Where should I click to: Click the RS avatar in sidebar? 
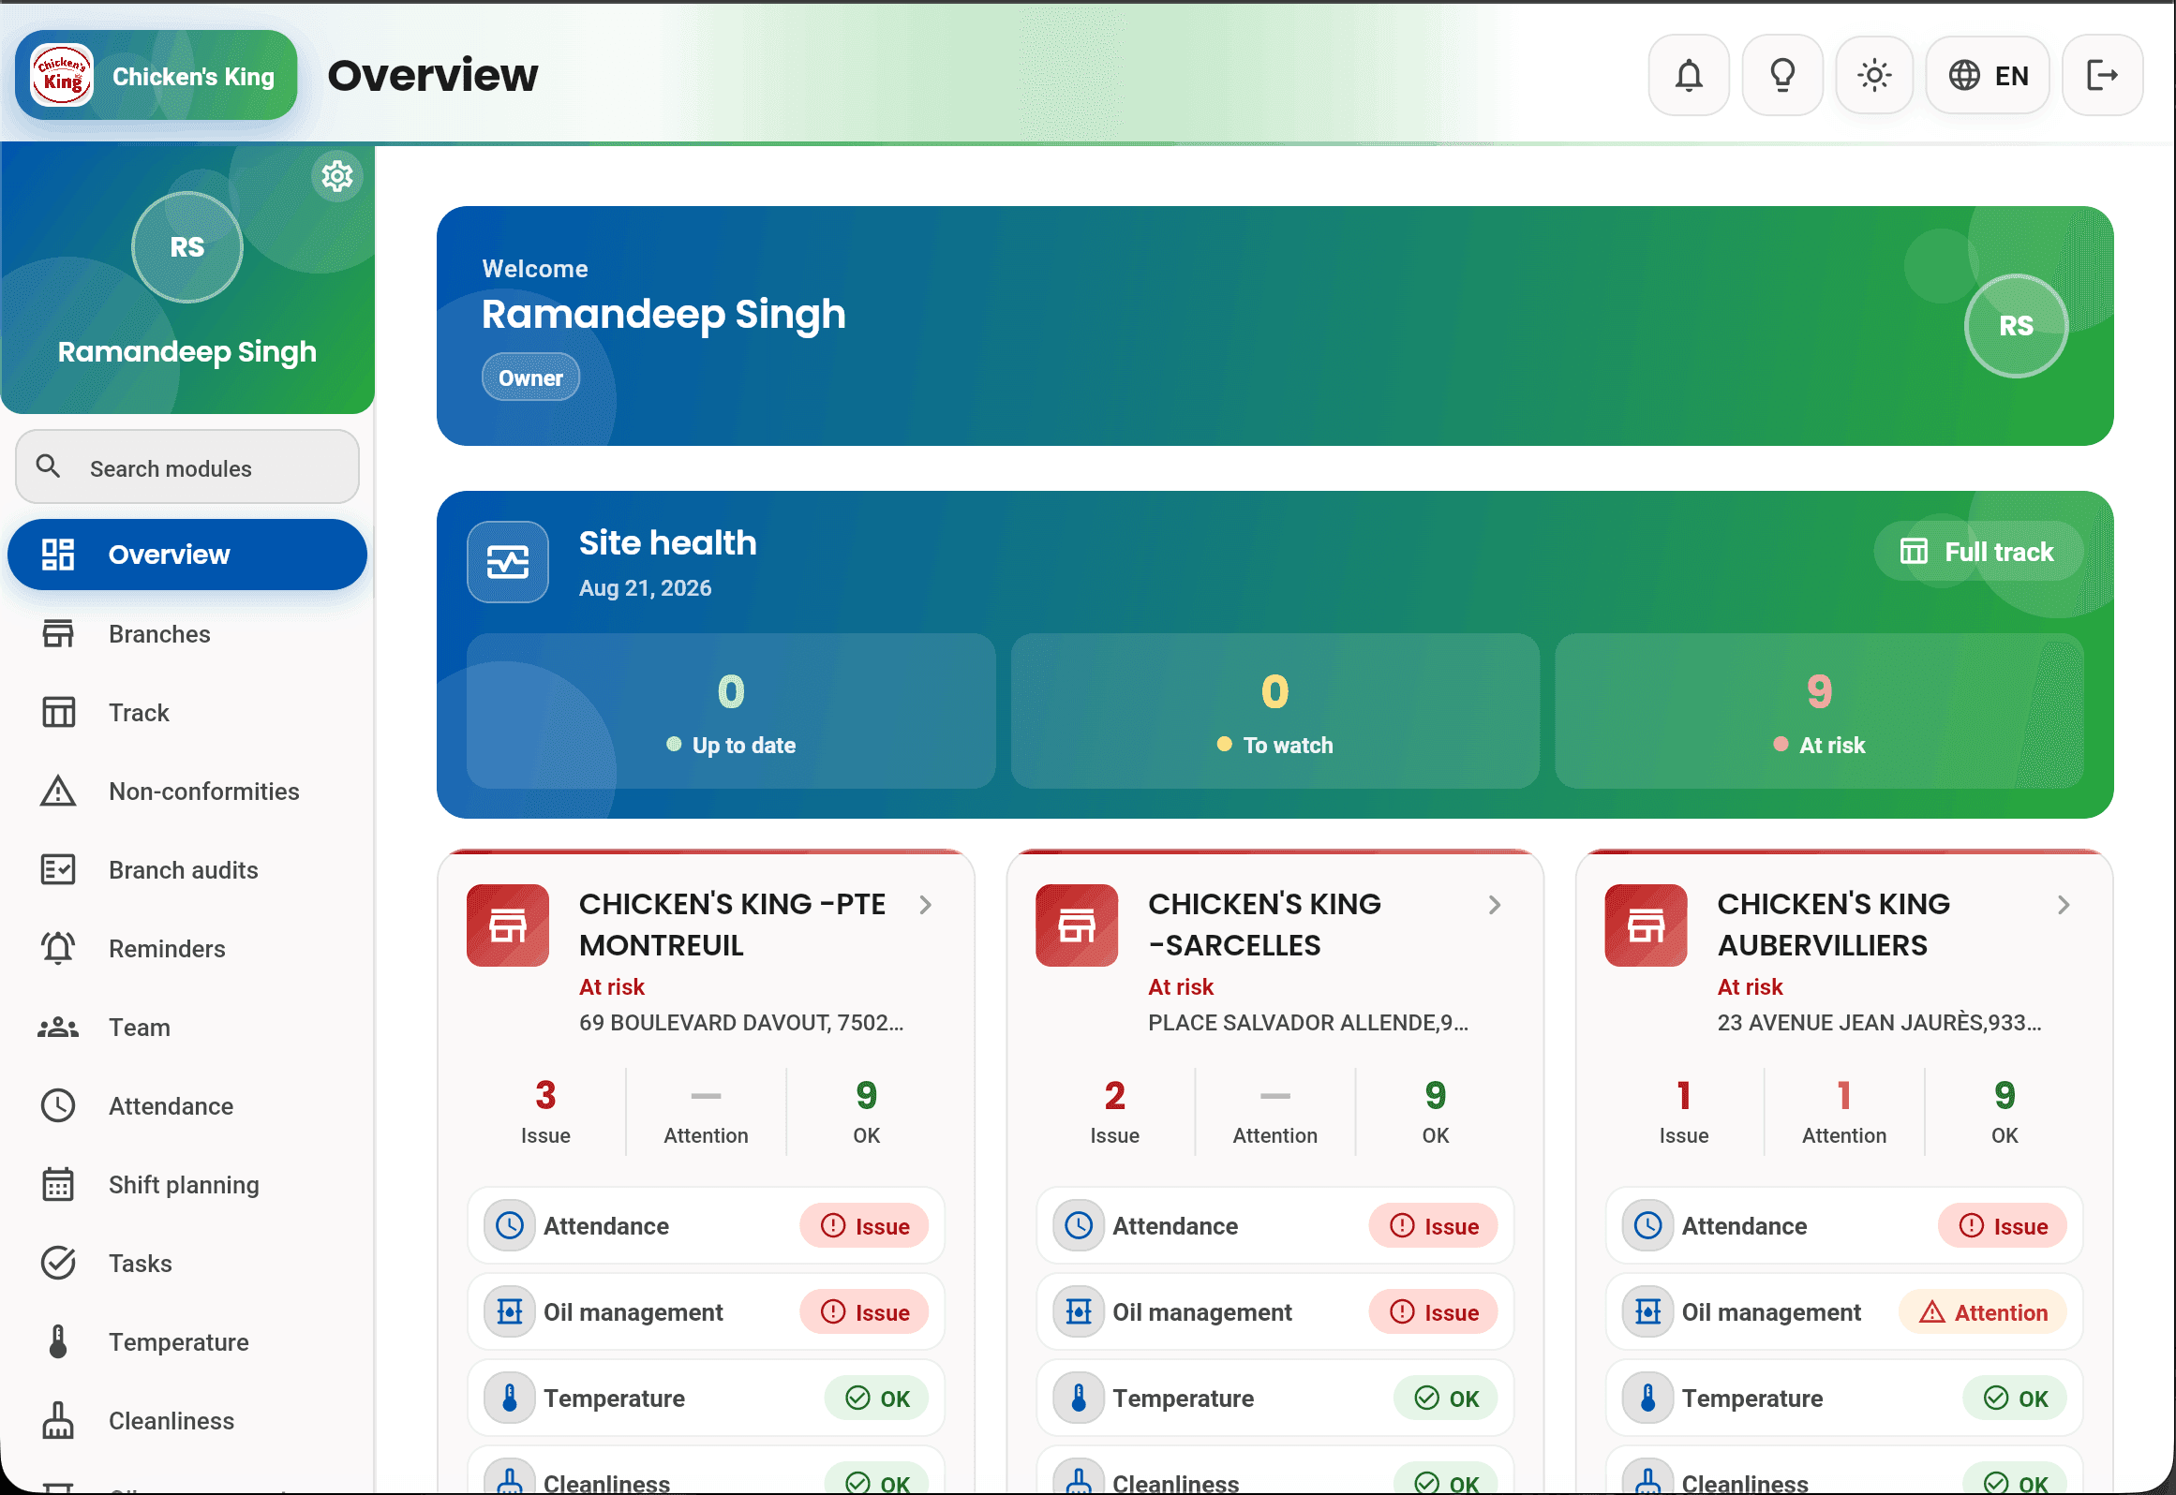pyautogui.click(x=187, y=247)
